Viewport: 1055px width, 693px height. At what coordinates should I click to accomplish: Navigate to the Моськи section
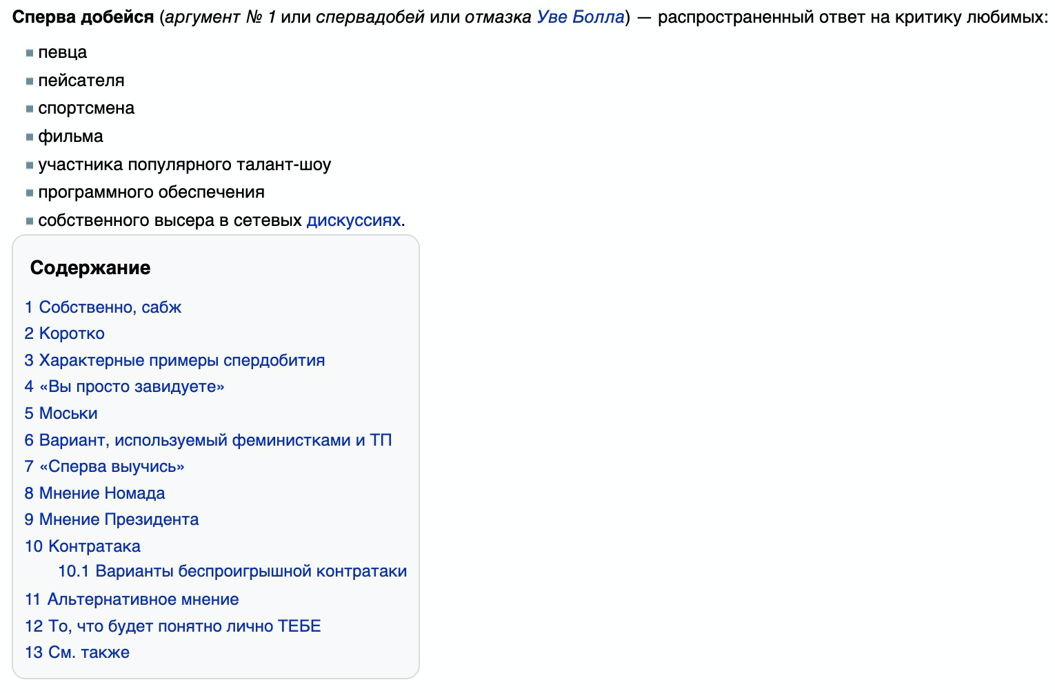(61, 413)
